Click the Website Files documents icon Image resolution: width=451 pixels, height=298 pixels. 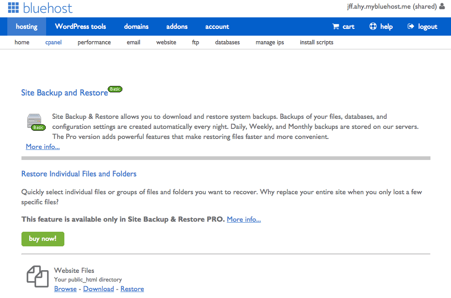[38, 276]
